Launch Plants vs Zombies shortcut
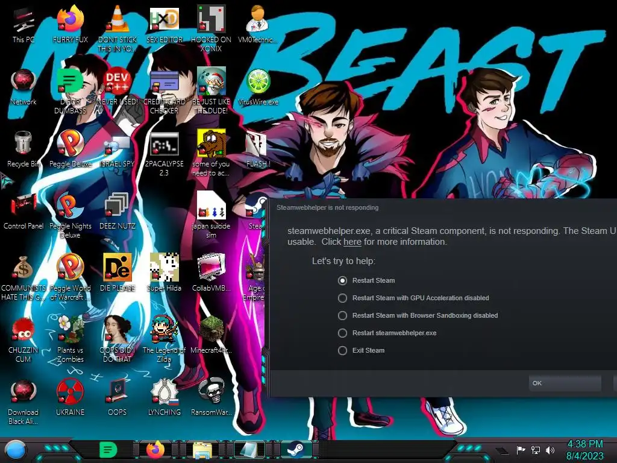This screenshot has height=463, width=617. (70, 339)
